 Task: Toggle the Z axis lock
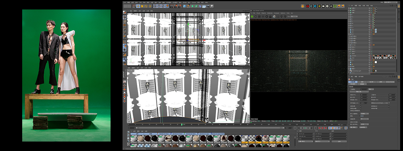163,6
